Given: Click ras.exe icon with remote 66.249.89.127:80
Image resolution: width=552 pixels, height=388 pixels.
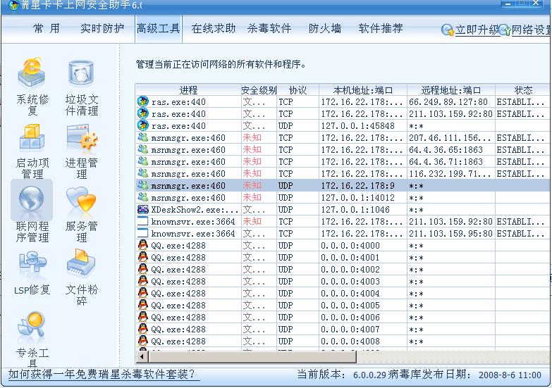Looking at the screenshot, I should [x=142, y=101].
